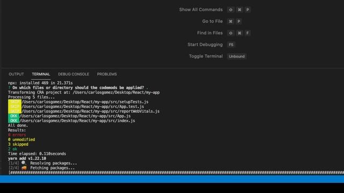This screenshot has height=193, width=344.
Task: Click the command key badge for Show All Commands
Action: (239, 10)
